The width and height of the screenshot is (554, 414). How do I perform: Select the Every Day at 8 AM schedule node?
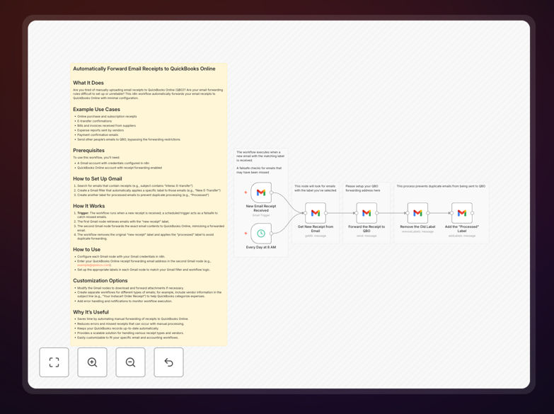261,234
